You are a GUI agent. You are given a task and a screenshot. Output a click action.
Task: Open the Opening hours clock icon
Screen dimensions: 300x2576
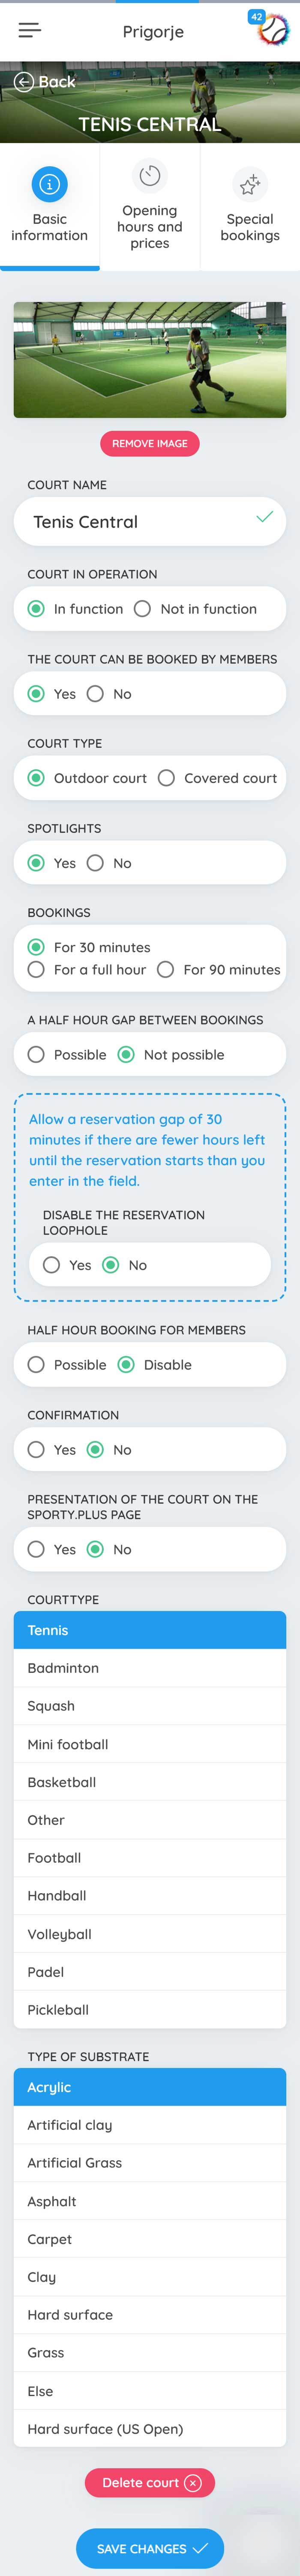(x=150, y=176)
